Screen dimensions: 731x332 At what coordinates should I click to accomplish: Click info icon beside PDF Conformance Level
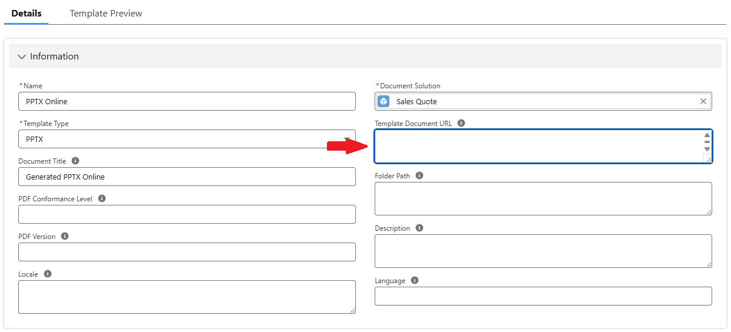pyautogui.click(x=102, y=198)
